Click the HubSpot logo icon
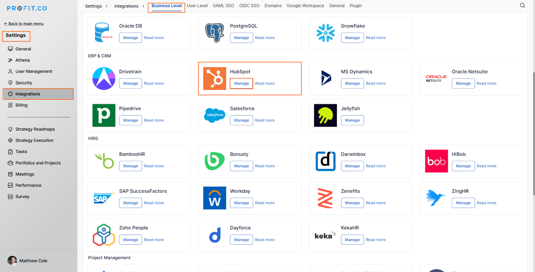 [215, 79]
